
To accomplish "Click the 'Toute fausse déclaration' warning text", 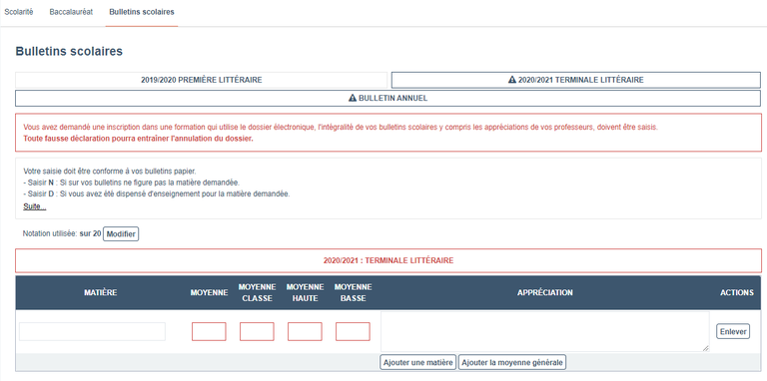I will pyautogui.click(x=138, y=139).
